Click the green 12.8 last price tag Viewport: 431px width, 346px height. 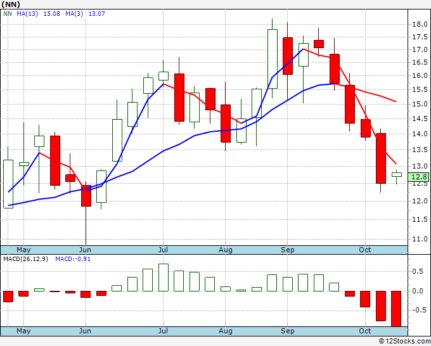[x=418, y=177]
